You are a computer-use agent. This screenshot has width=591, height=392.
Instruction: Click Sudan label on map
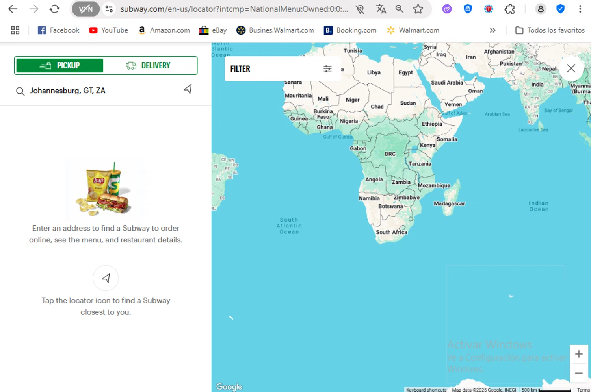(x=408, y=103)
